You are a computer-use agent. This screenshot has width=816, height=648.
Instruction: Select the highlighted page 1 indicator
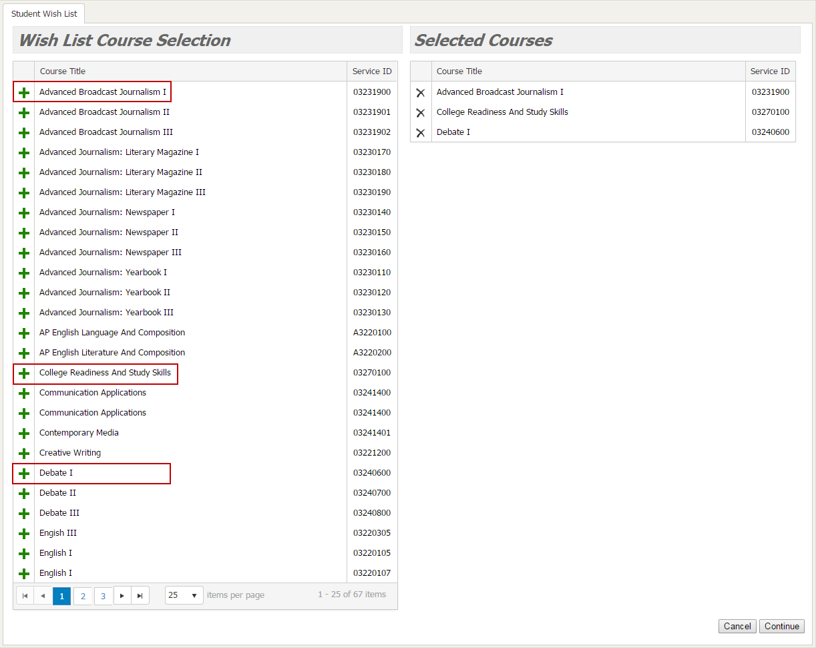[61, 595]
